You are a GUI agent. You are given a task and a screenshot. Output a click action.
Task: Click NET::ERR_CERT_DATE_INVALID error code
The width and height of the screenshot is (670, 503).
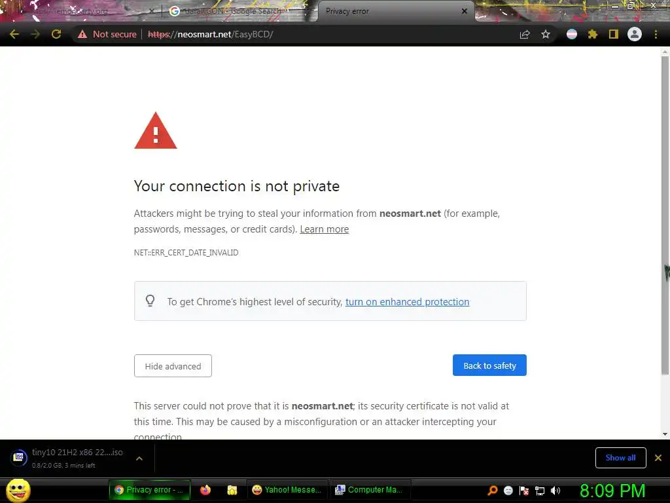pos(186,253)
